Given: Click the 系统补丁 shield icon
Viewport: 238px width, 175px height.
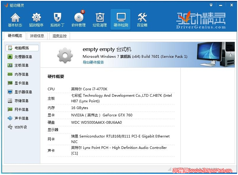Looking at the screenshot, I should coord(57,19).
